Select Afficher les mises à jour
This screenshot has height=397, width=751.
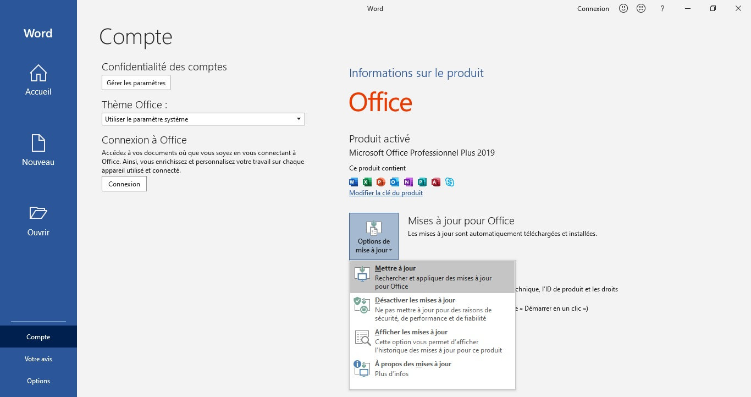pos(432,340)
